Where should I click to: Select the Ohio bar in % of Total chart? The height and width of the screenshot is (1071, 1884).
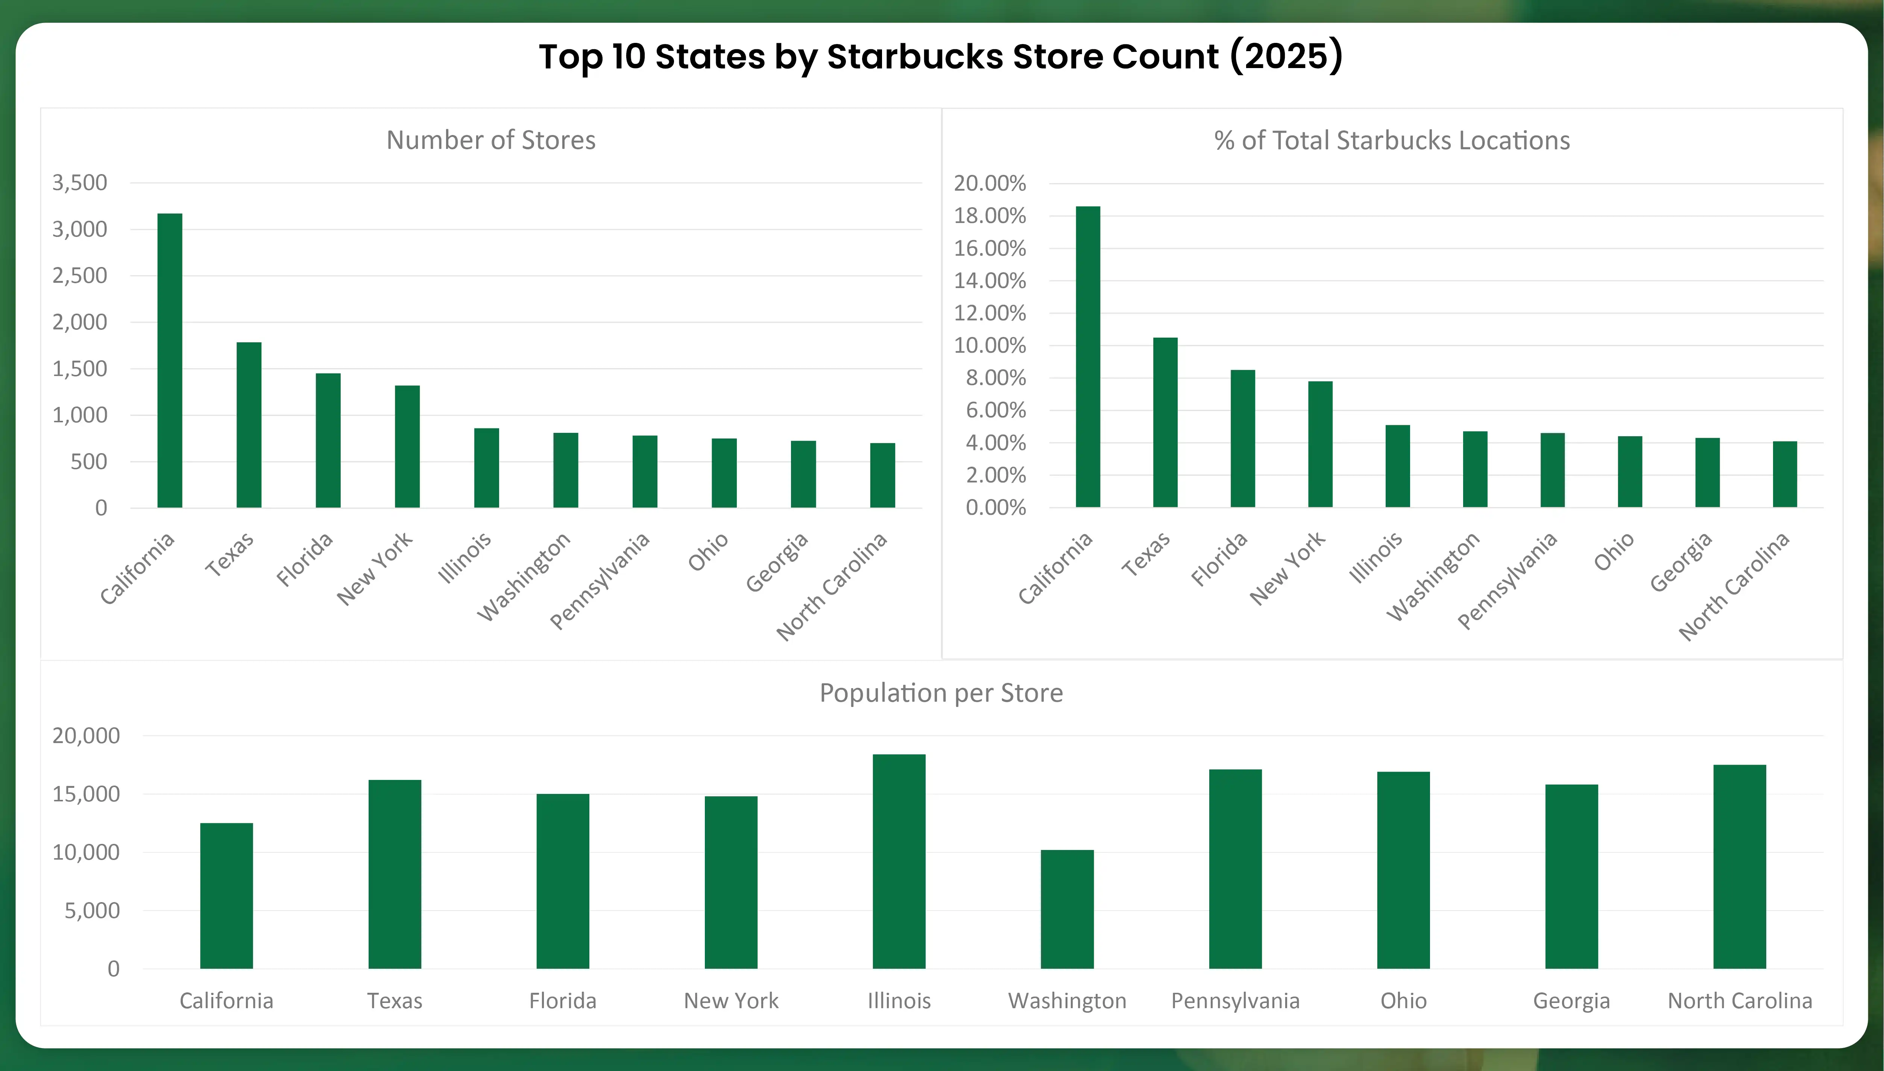coord(1630,472)
